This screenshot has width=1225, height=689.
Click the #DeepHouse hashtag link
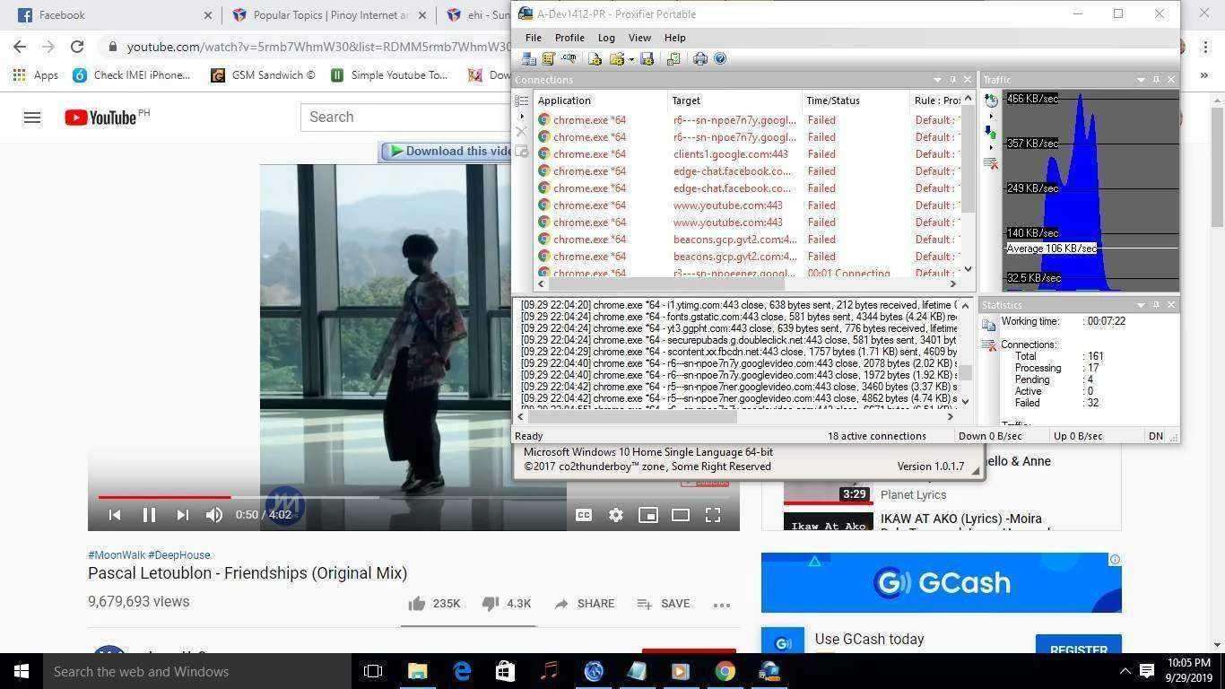tap(179, 555)
